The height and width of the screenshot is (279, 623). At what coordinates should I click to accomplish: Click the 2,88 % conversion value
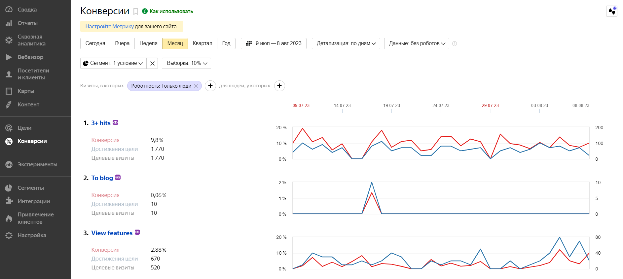(159, 250)
